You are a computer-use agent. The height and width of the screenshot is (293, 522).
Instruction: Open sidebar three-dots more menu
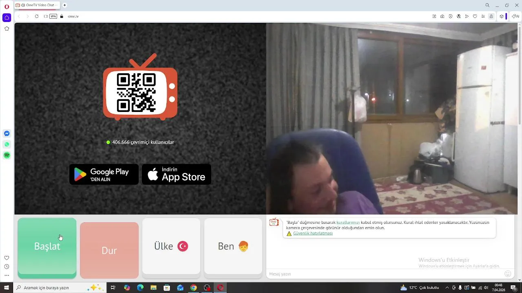coord(7,276)
